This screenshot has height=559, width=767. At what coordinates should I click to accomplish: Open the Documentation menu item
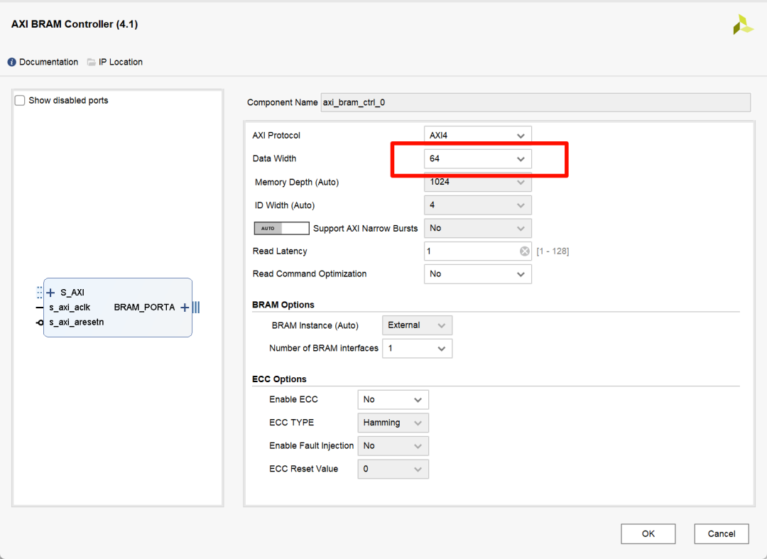click(x=48, y=62)
